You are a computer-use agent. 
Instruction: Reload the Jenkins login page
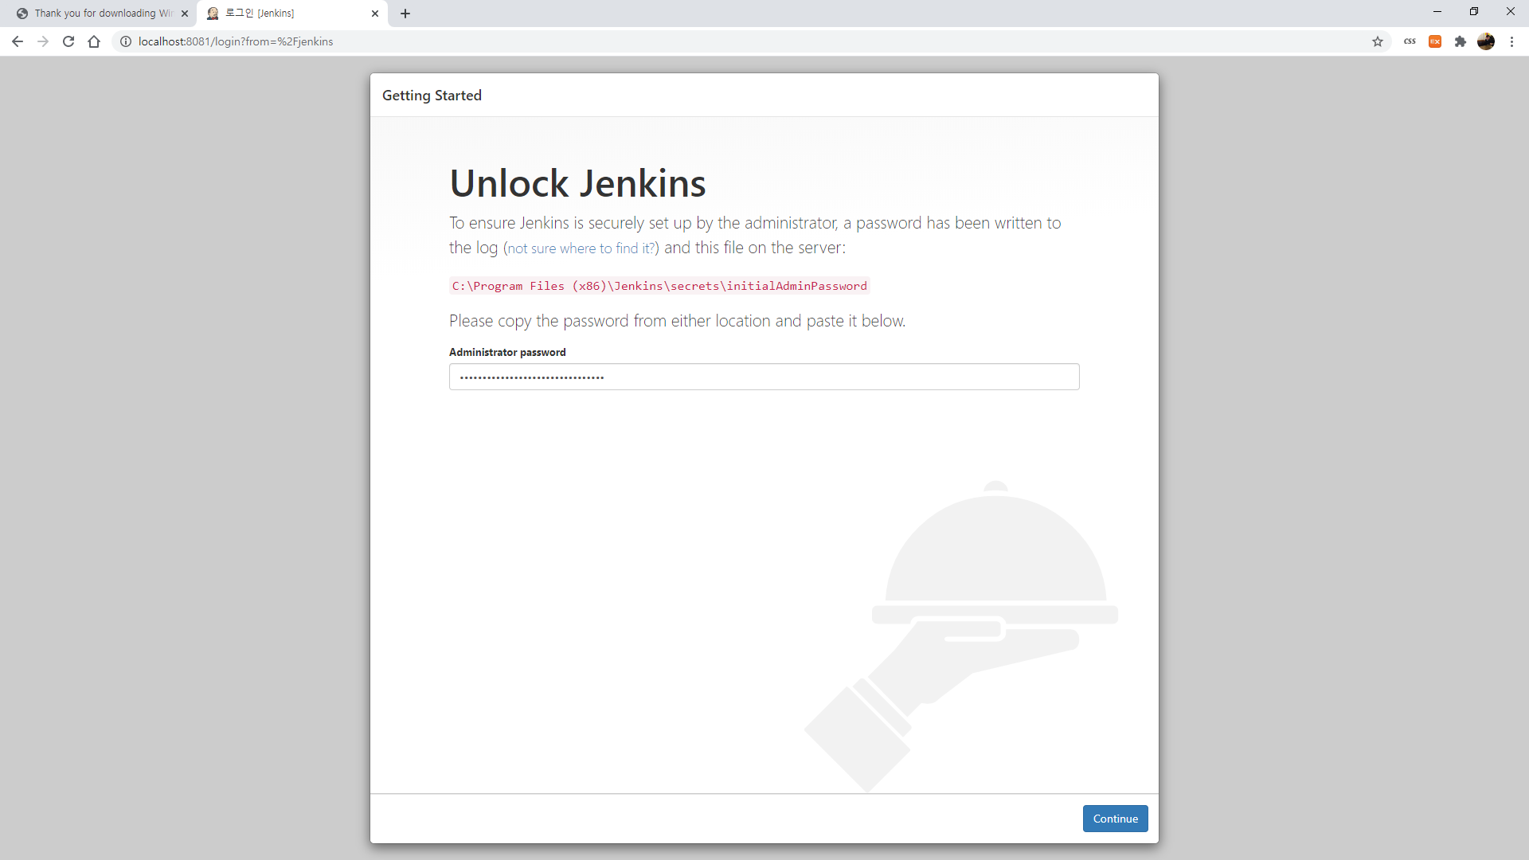pos(68,41)
